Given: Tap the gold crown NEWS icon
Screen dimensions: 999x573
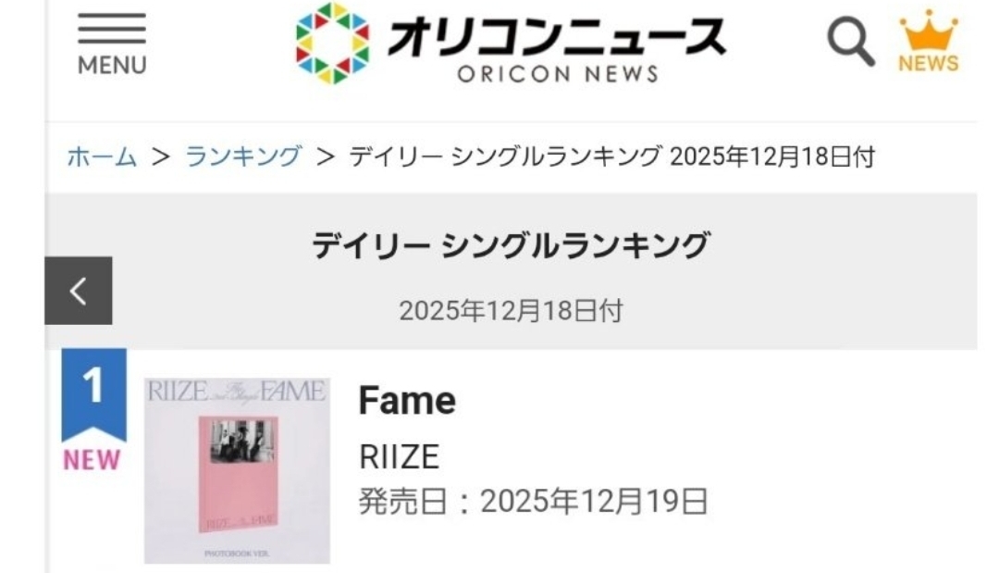Looking at the screenshot, I should pyautogui.click(x=928, y=42).
